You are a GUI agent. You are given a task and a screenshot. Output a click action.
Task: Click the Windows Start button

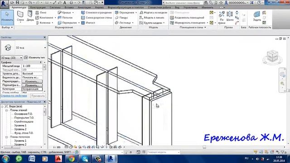click(x=5, y=159)
